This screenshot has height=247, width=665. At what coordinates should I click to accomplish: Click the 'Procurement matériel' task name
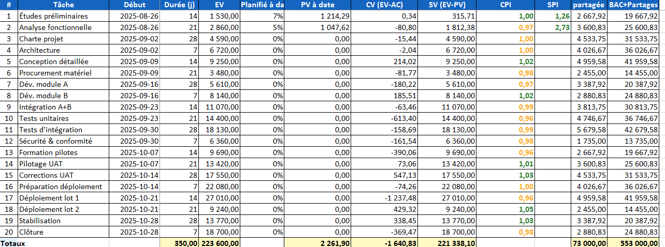click(x=55, y=73)
